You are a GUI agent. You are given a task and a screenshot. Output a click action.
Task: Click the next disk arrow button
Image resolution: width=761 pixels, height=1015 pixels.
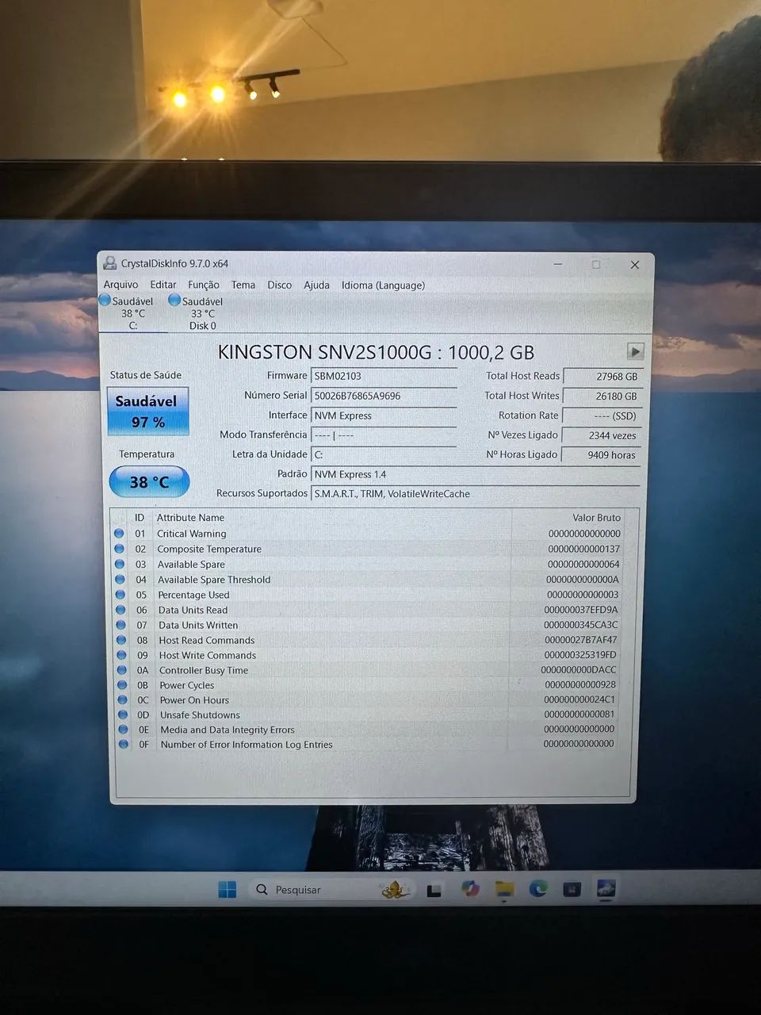tap(635, 350)
